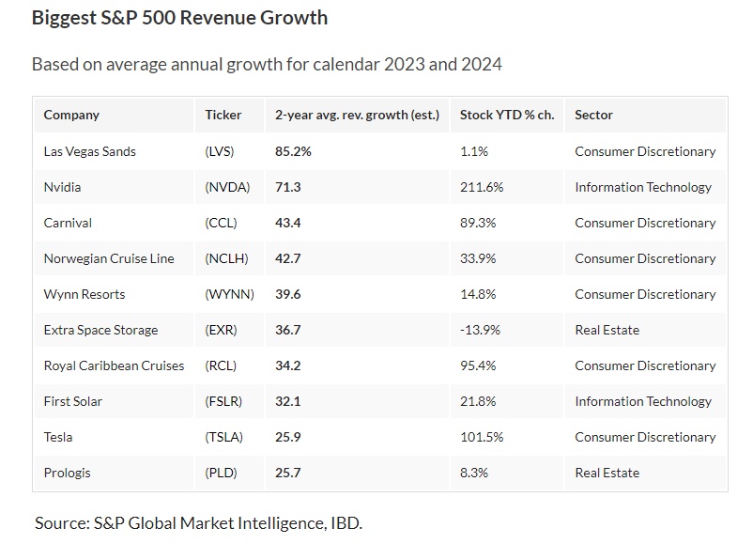Screen dimensions: 753x544
Task: Click the Biggest S&P 500 Revenue Growth title
Action: (x=179, y=18)
